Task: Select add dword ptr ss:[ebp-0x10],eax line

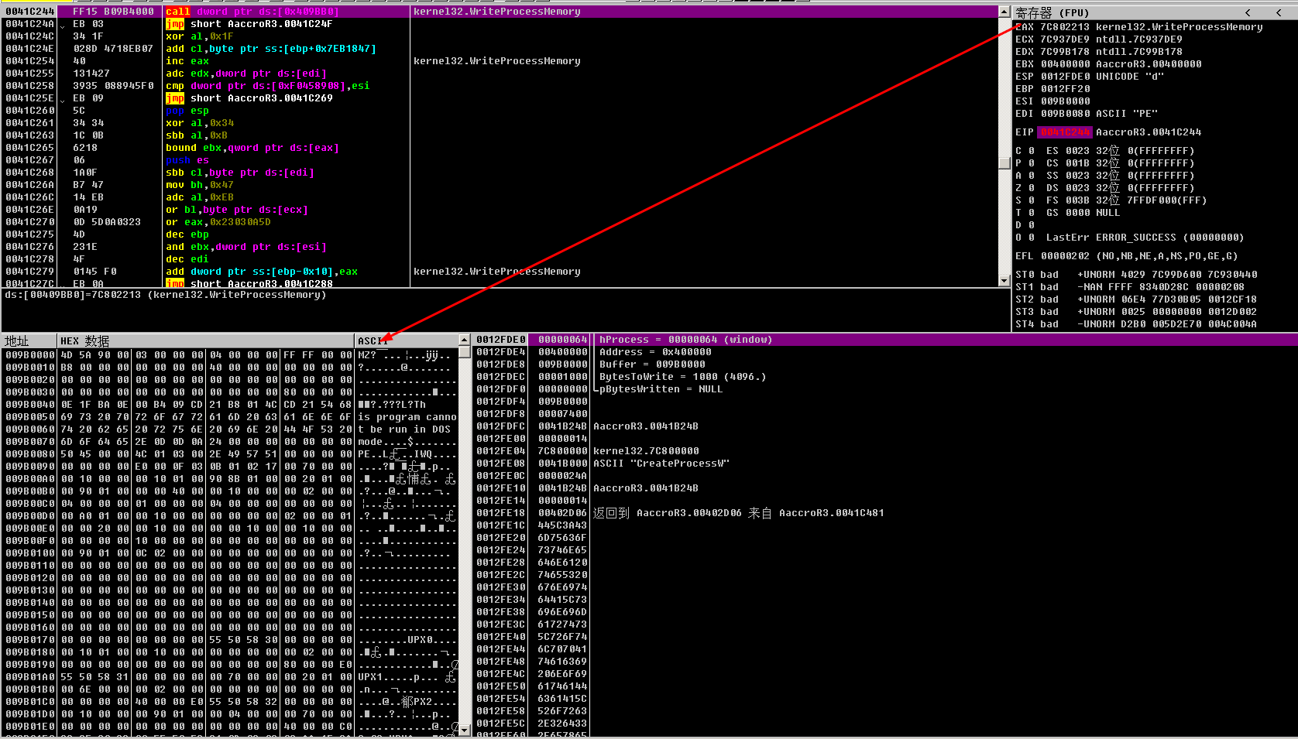Action: click(261, 272)
